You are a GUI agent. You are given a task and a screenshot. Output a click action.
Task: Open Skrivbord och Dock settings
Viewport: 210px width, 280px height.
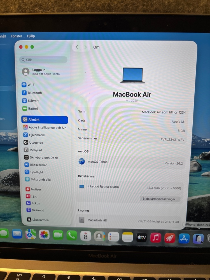(41, 157)
